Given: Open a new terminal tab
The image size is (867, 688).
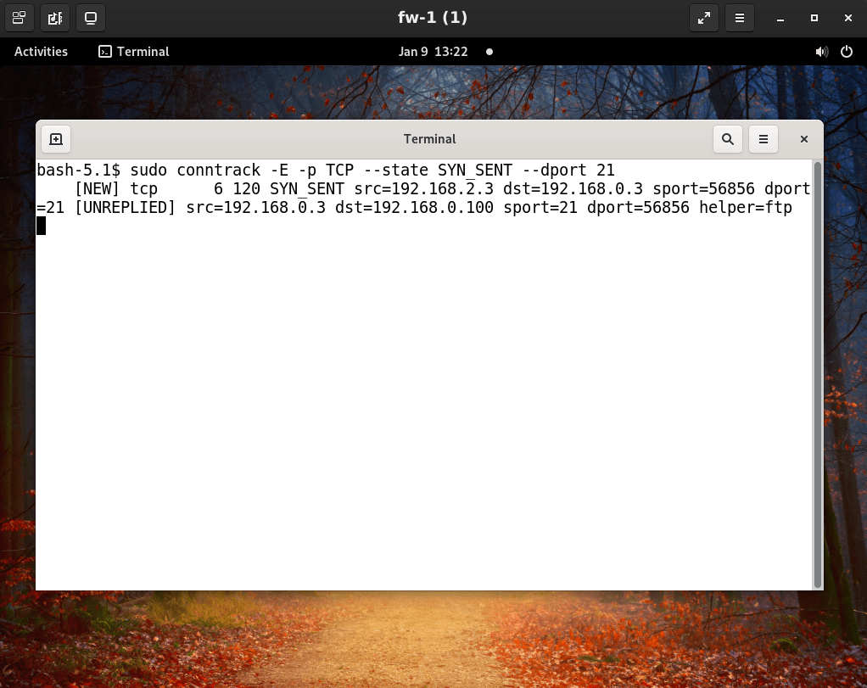Looking at the screenshot, I should 55,139.
